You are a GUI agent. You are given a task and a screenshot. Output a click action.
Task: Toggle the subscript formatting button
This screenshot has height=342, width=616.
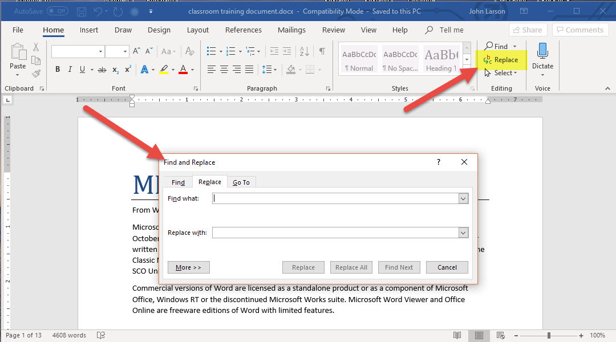point(116,70)
